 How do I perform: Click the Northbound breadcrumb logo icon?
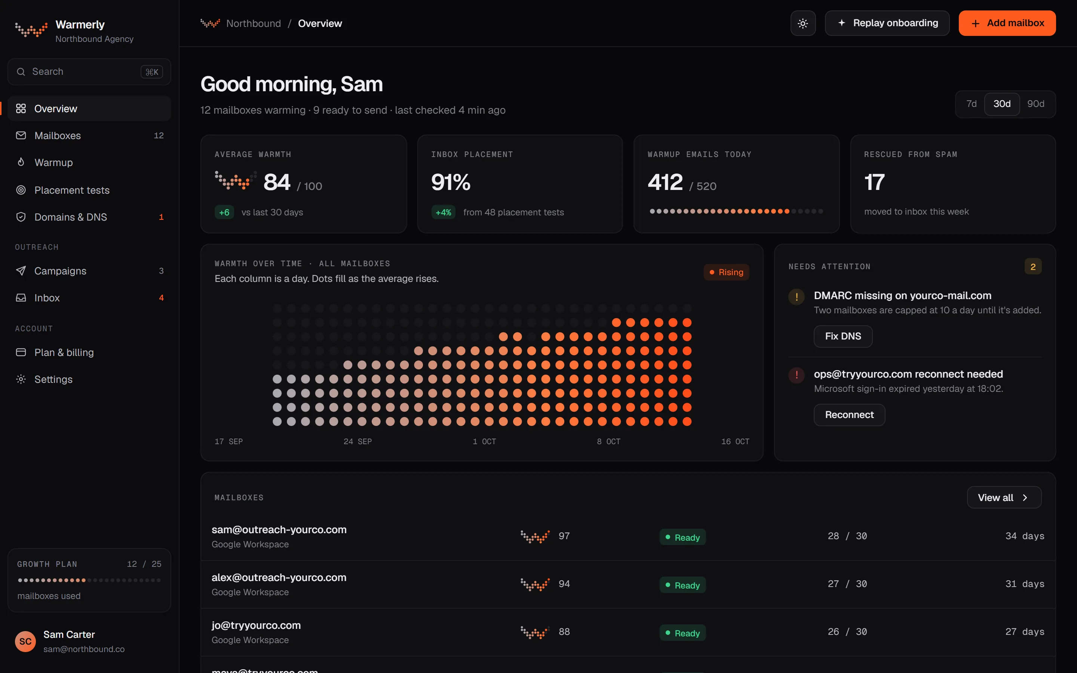(210, 23)
